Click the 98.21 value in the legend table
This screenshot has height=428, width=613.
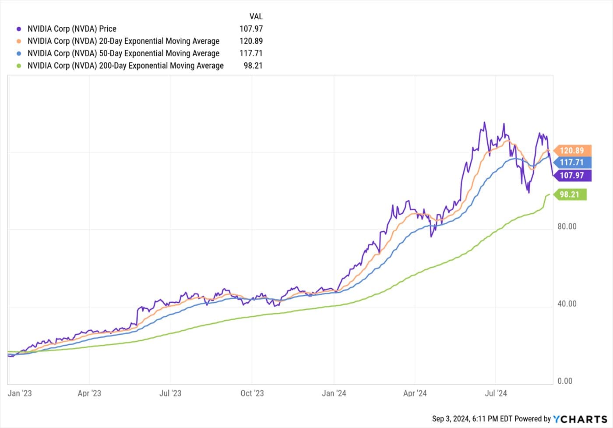(x=253, y=66)
